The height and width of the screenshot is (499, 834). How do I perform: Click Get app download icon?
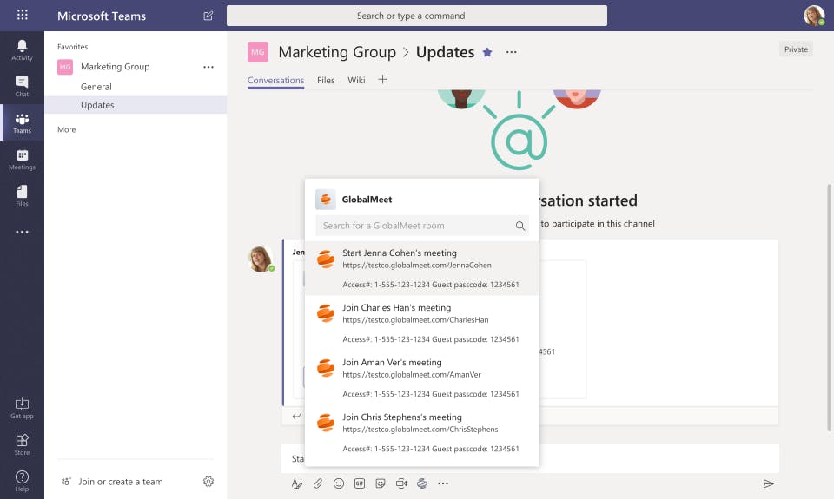22,408
